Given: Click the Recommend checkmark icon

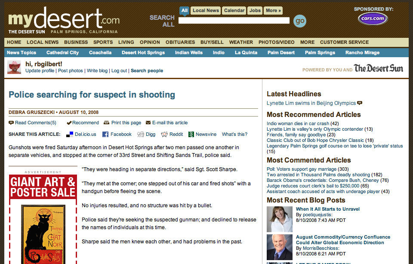Looking at the screenshot, I should [69, 123].
